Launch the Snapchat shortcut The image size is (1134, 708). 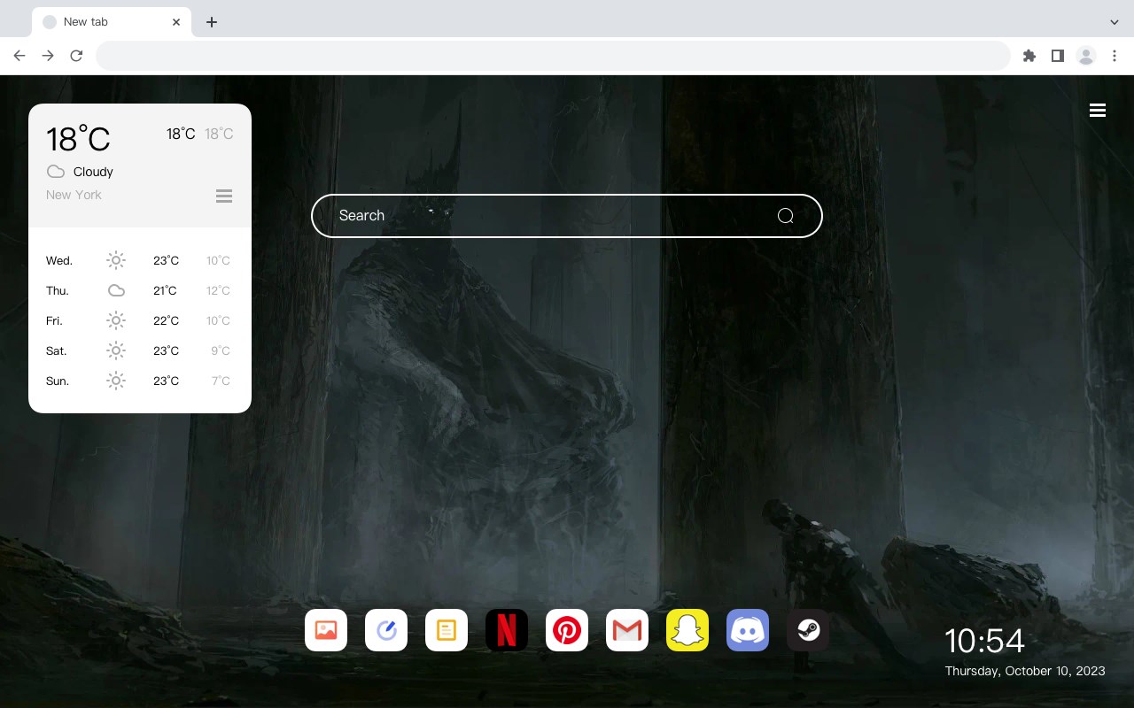(687, 630)
